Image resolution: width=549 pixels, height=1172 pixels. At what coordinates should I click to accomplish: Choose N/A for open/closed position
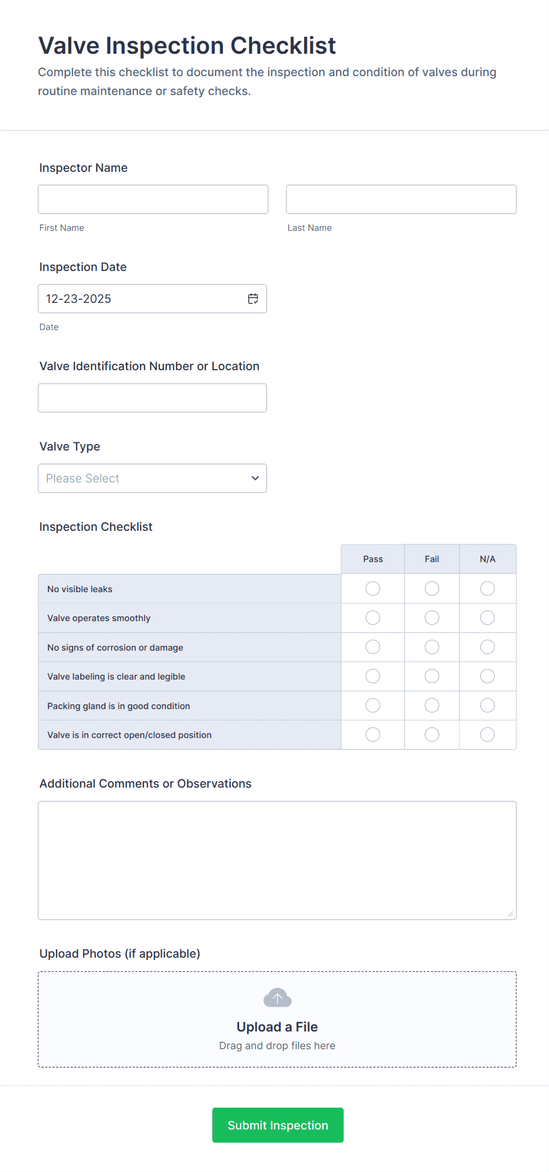(488, 734)
